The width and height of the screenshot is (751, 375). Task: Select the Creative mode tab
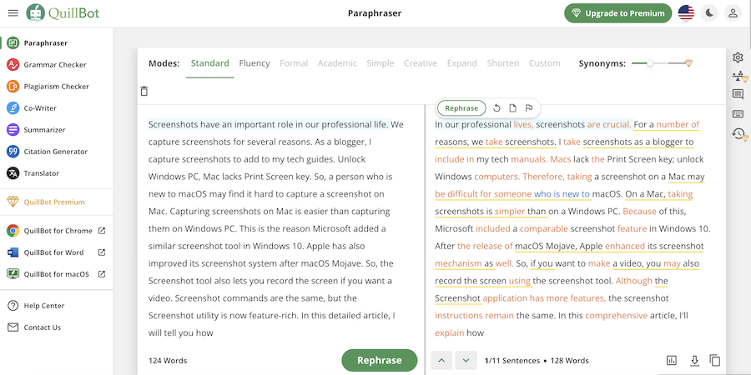coord(421,63)
